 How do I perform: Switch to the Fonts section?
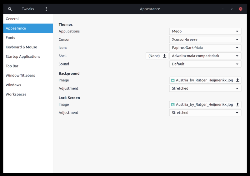tap(10, 38)
